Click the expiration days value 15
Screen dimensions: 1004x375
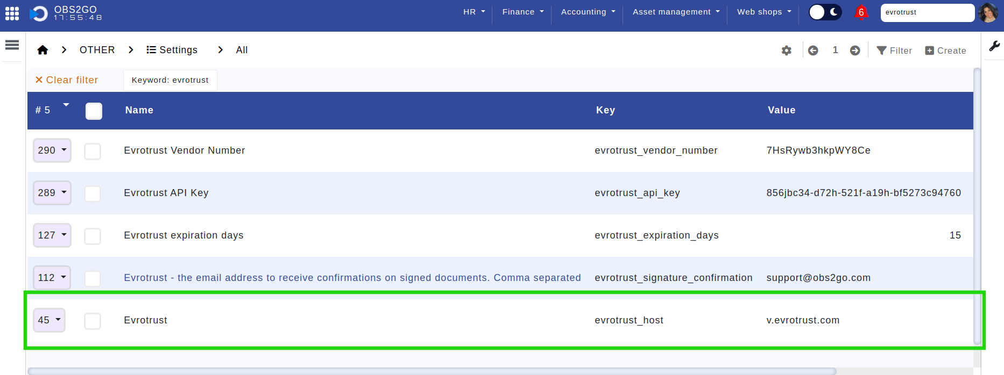pos(955,235)
